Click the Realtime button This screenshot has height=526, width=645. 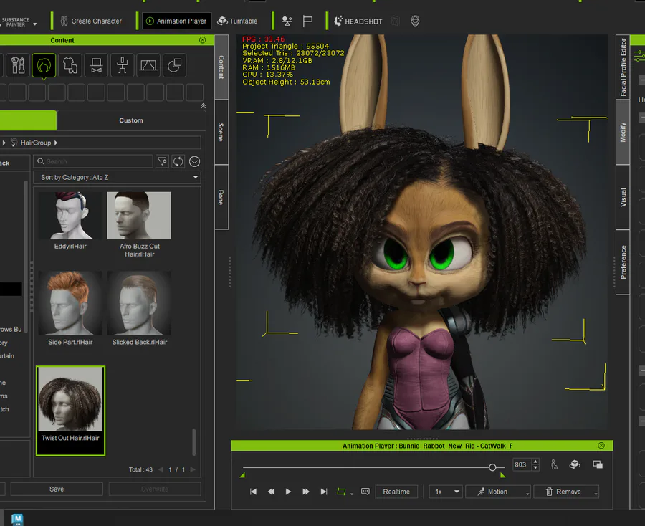point(396,492)
